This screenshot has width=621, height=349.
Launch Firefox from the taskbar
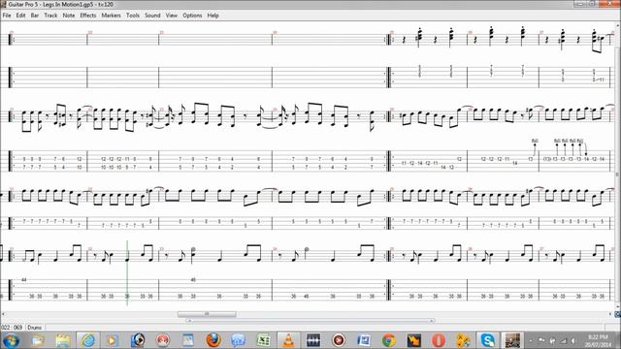tap(213, 340)
